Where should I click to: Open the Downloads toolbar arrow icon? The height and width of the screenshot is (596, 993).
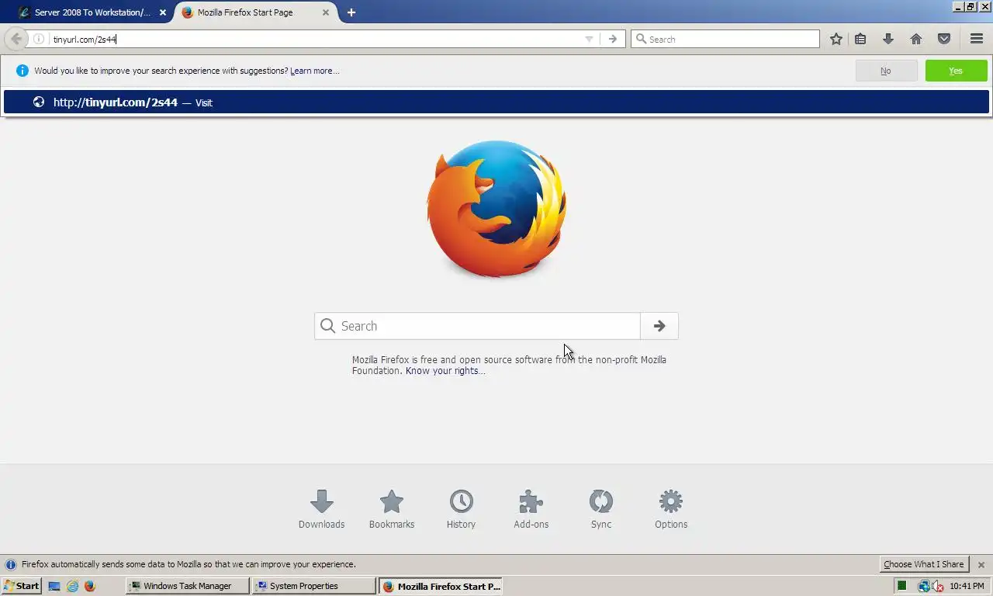click(888, 39)
